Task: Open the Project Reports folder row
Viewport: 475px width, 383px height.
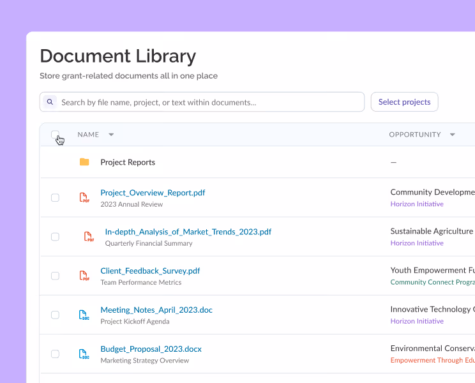Action: [x=257, y=162]
